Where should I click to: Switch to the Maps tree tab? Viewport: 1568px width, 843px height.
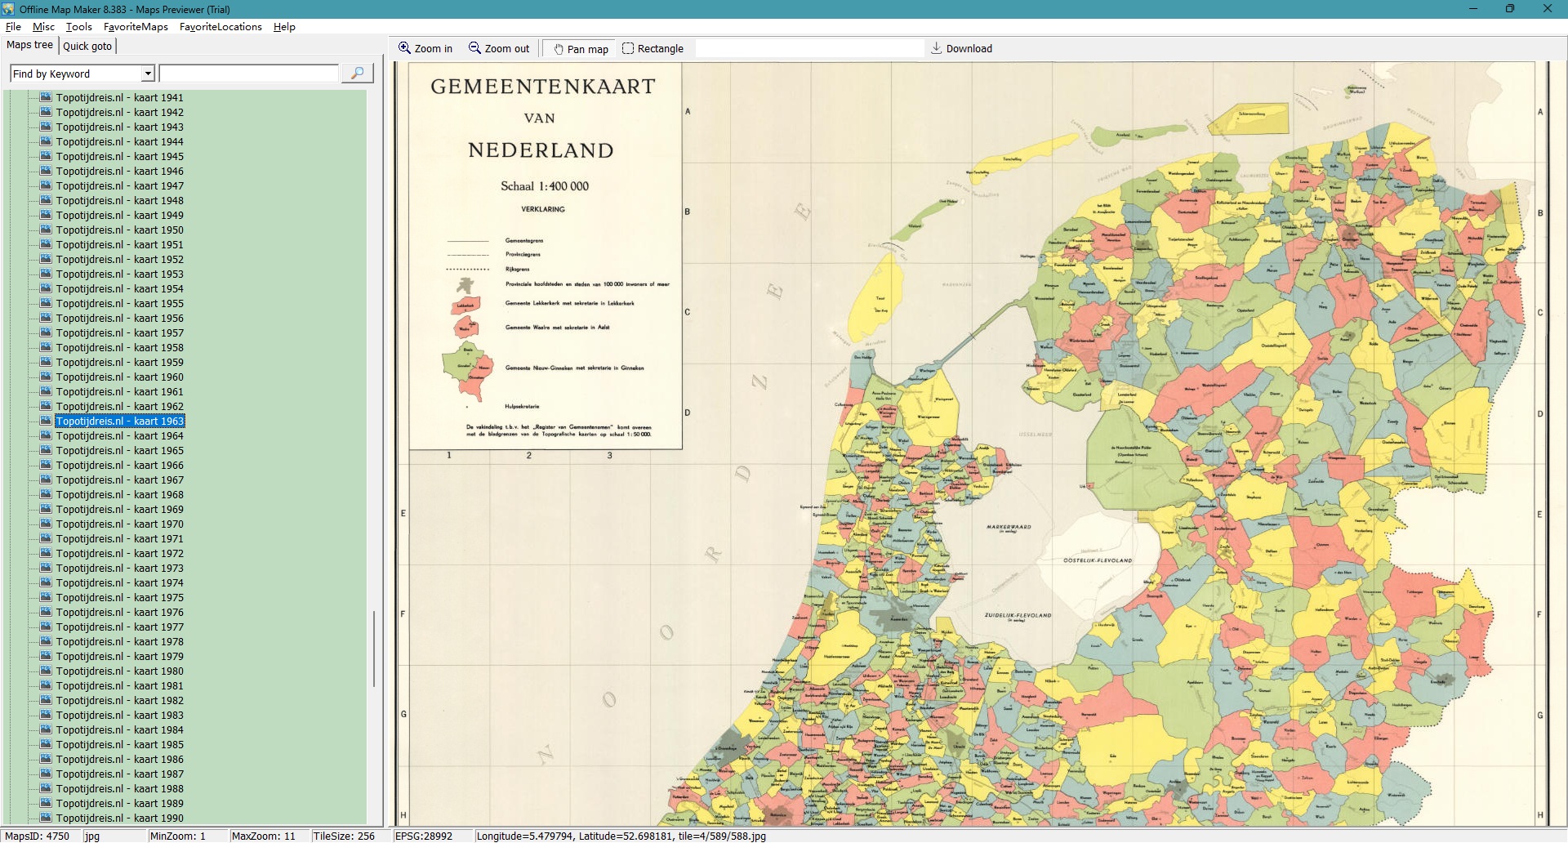(x=29, y=45)
